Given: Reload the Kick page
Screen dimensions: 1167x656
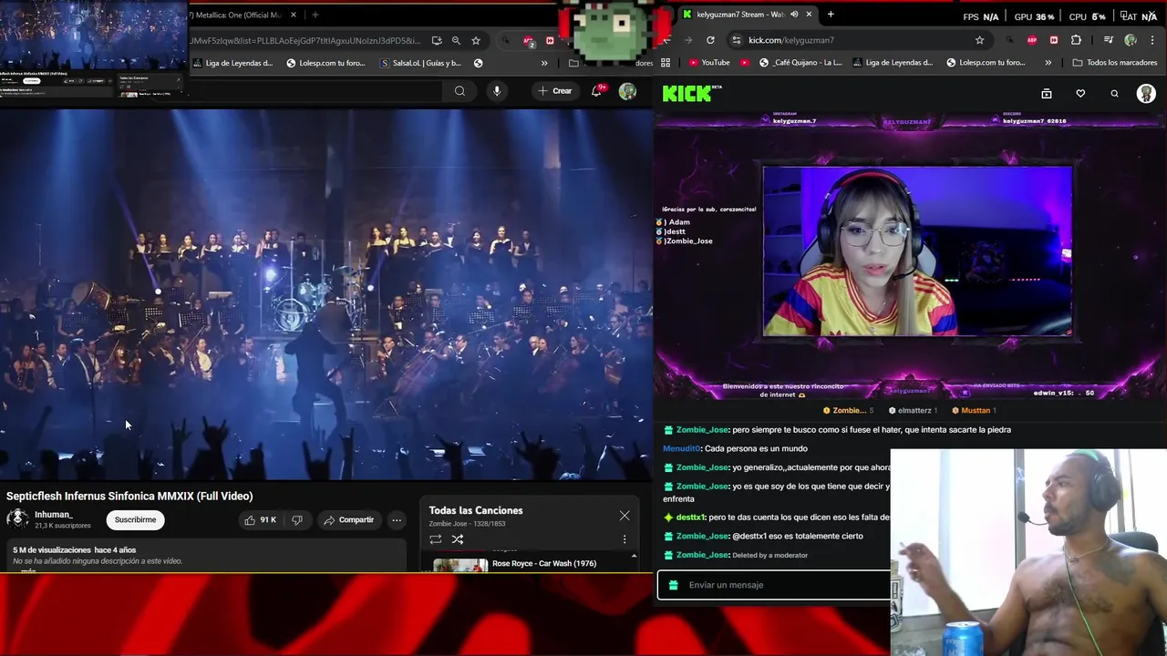Looking at the screenshot, I should pyautogui.click(x=710, y=40).
